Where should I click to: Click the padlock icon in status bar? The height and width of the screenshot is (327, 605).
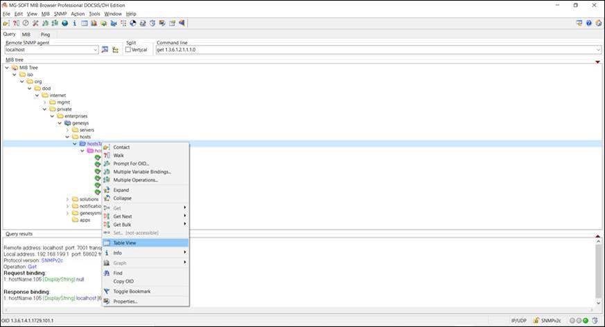pos(536,321)
